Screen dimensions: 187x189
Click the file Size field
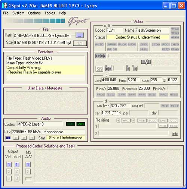[x=42, y=42]
